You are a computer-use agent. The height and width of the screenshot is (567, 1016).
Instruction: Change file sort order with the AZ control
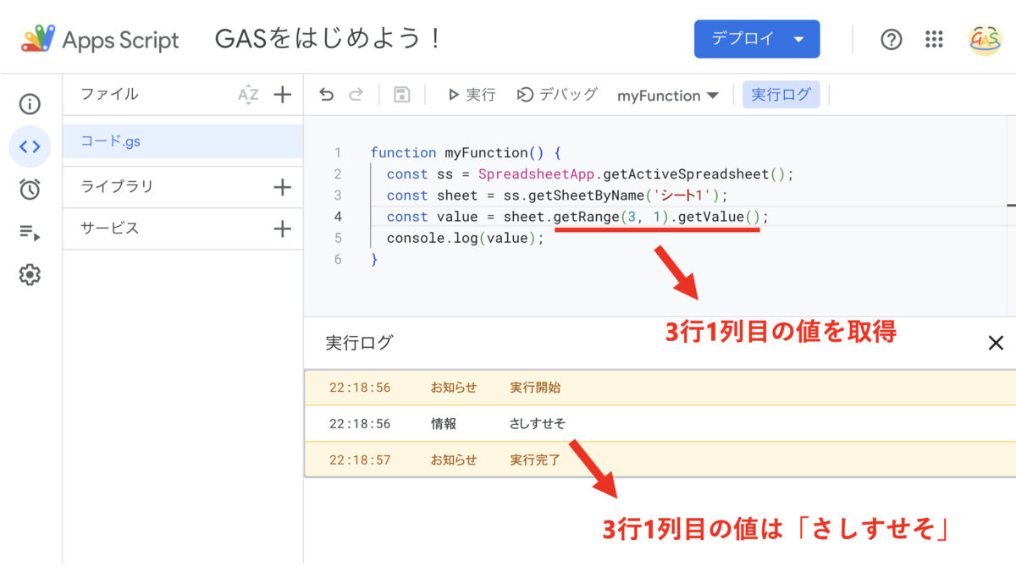point(248,94)
